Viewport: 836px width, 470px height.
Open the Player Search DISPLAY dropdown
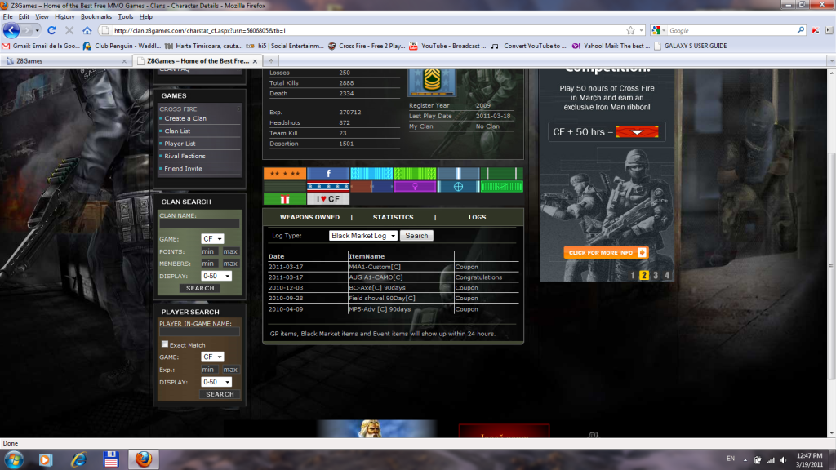click(x=216, y=382)
